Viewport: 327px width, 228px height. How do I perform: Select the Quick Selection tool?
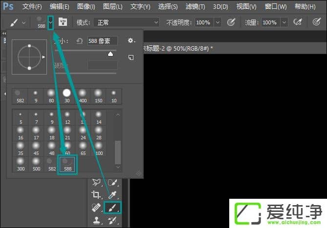point(112,183)
